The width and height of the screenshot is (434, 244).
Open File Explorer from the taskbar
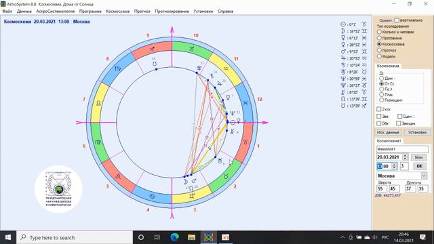point(191,237)
